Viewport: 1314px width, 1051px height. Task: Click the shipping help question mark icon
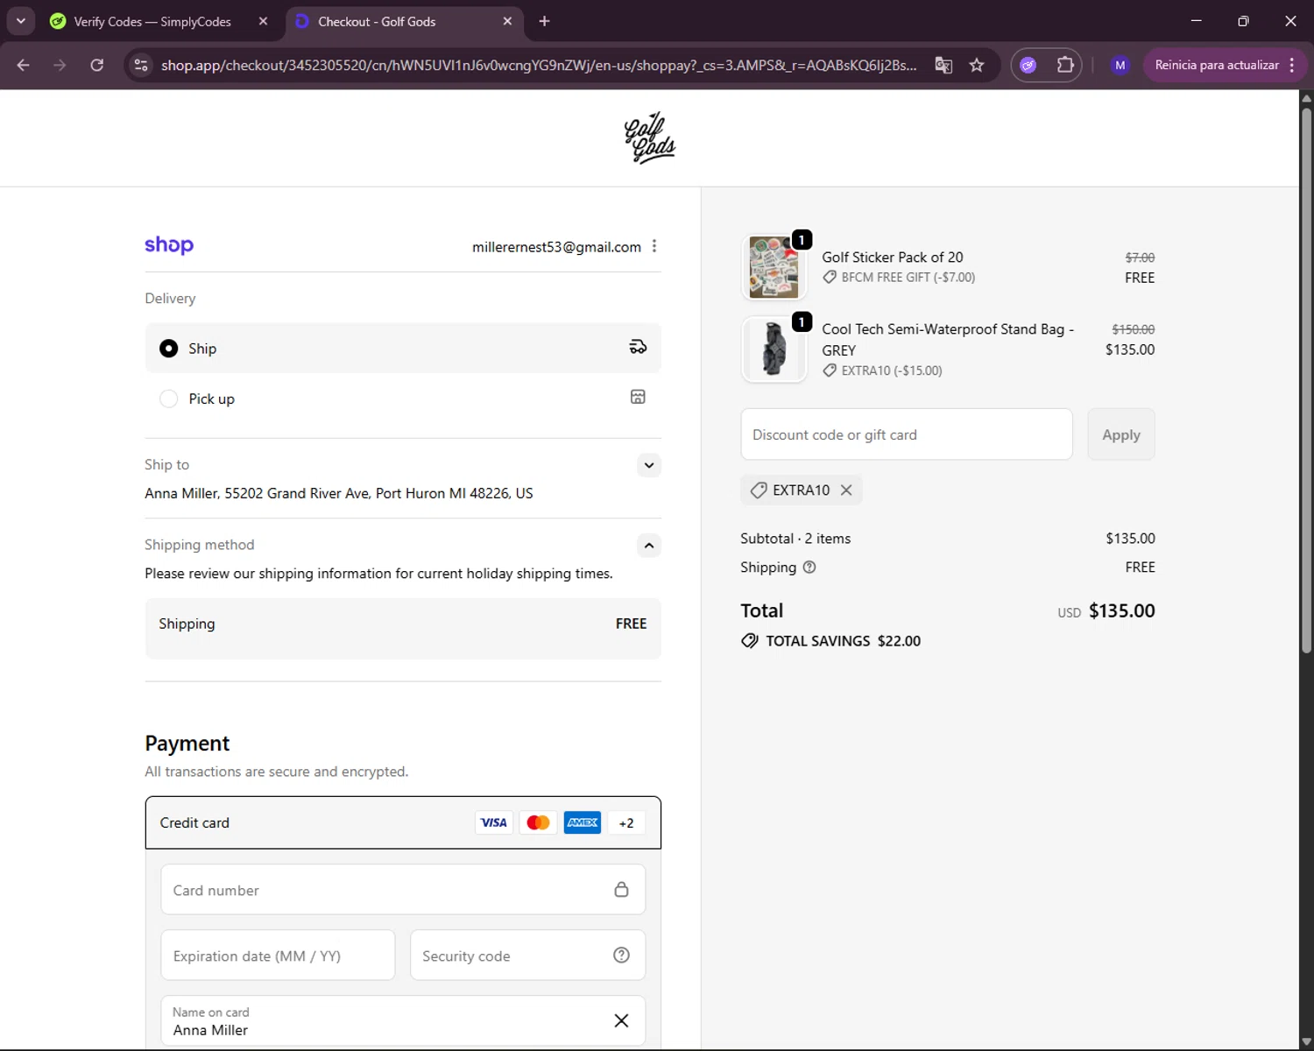[x=809, y=568]
